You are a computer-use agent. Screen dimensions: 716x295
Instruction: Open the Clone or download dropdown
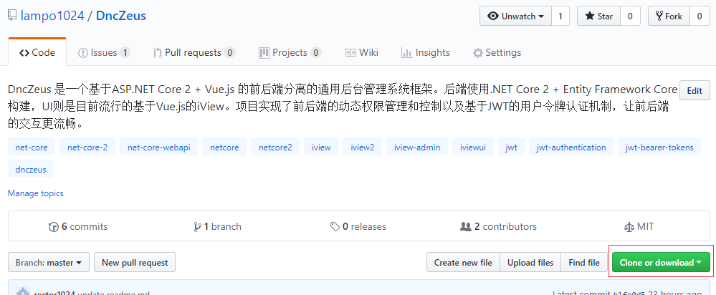(x=661, y=263)
